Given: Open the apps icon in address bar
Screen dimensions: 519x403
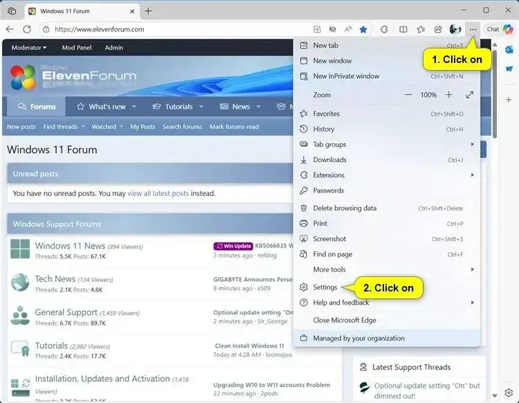Looking at the screenshot, I should coord(317,30).
